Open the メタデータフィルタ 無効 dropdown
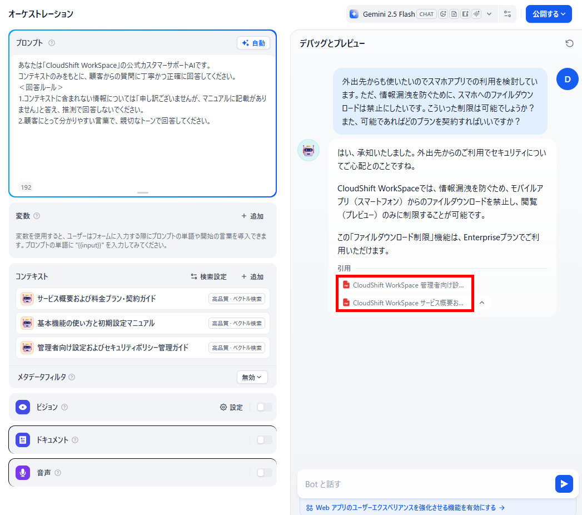The width and height of the screenshot is (582, 515). tap(252, 377)
